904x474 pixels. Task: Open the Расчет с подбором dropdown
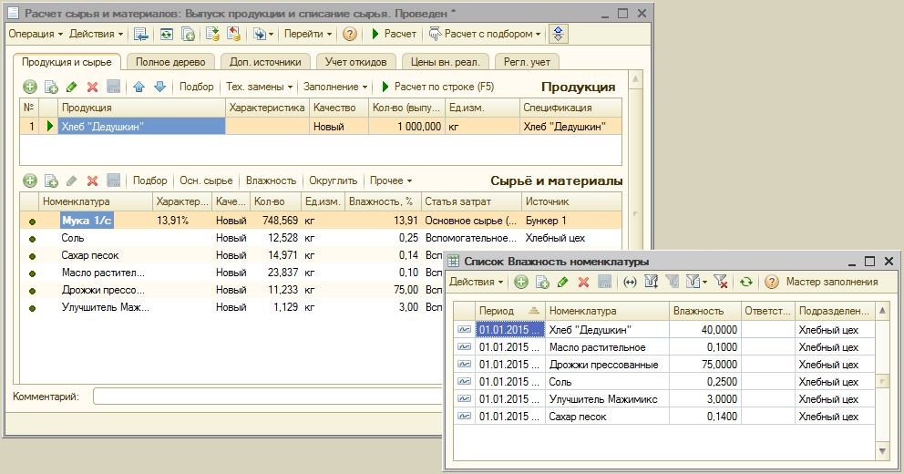pos(485,34)
